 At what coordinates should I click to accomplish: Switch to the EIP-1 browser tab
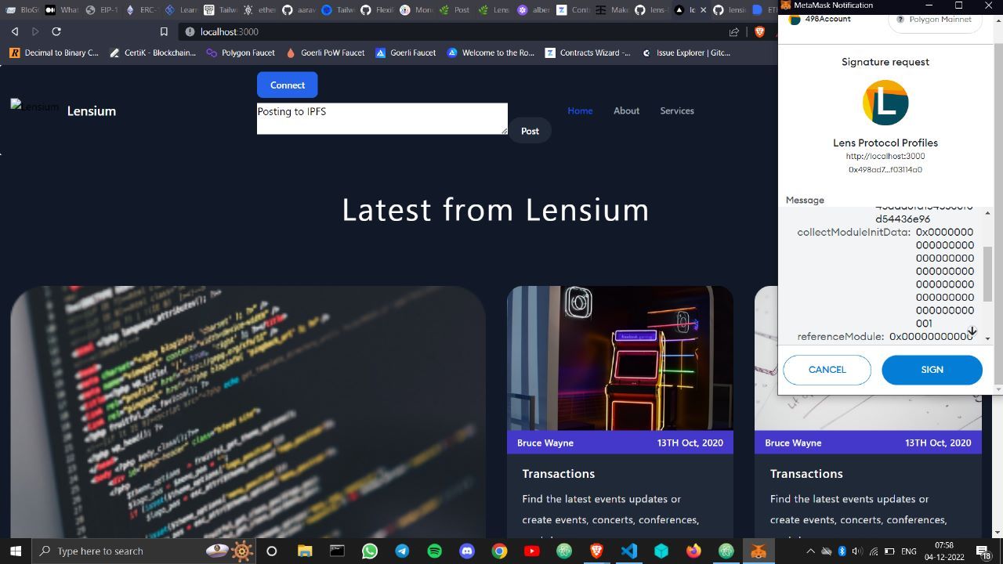102,10
